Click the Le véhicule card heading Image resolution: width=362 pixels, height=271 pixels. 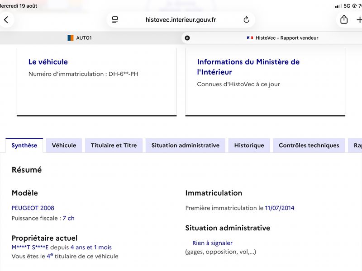(x=48, y=62)
